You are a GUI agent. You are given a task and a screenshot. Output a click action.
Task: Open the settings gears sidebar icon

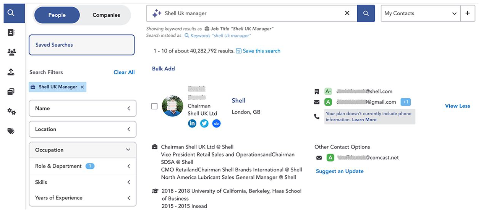(11, 111)
